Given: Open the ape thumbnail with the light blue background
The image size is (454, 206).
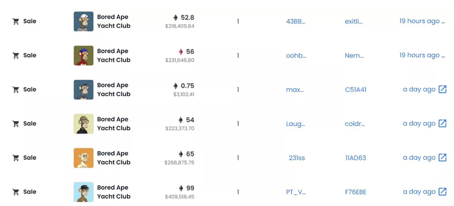Looking at the screenshot, I should 84,192.
